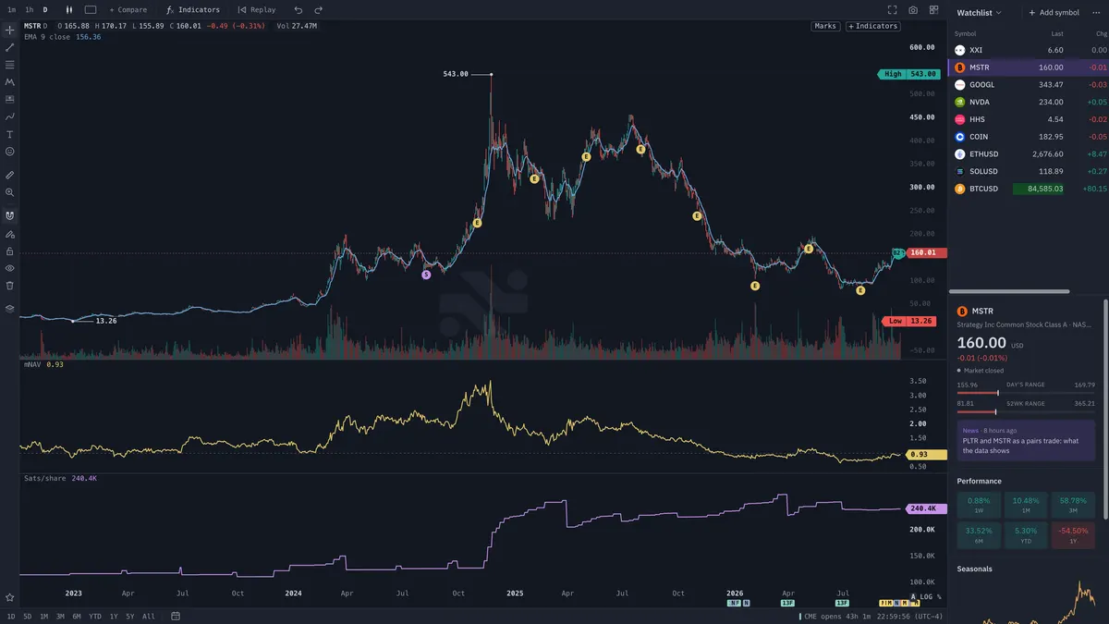The width and height of the screenshot is (1109, 624).
Task: Enter fullscreen chart mode
Action: click(893, 9)
